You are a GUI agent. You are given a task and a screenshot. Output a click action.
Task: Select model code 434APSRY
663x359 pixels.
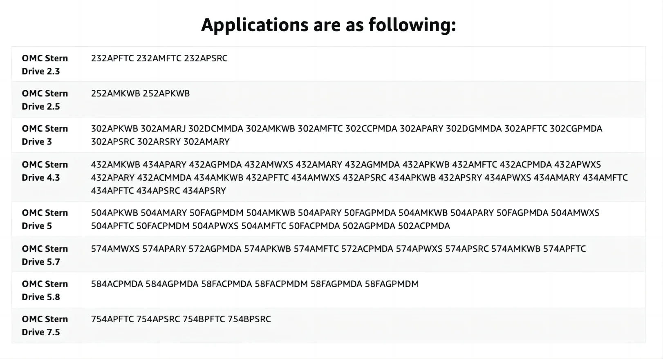(x=204, y=191)
